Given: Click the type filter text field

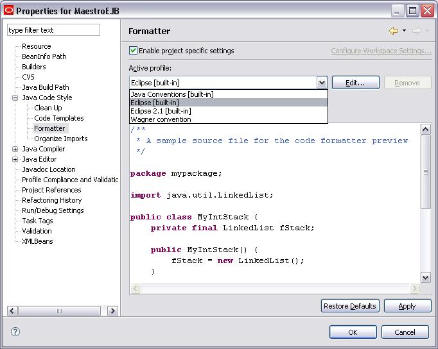Looking at the screenshot, I should coord(53,30).
